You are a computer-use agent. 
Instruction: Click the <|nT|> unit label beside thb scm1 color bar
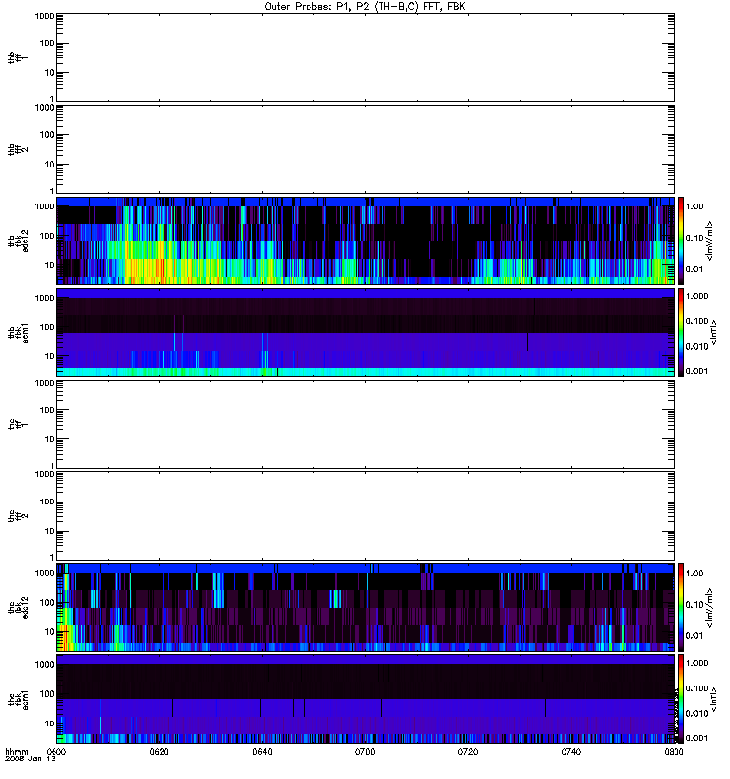713,333
